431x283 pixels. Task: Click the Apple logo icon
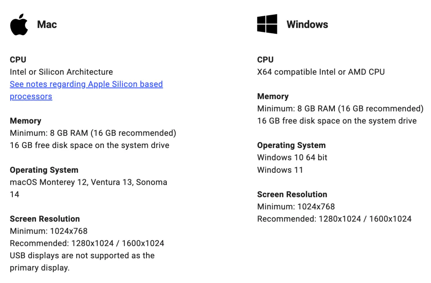(19, 24)
